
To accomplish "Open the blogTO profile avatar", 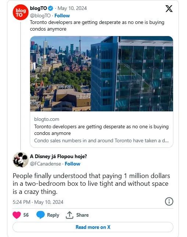I will pos(21,12).
